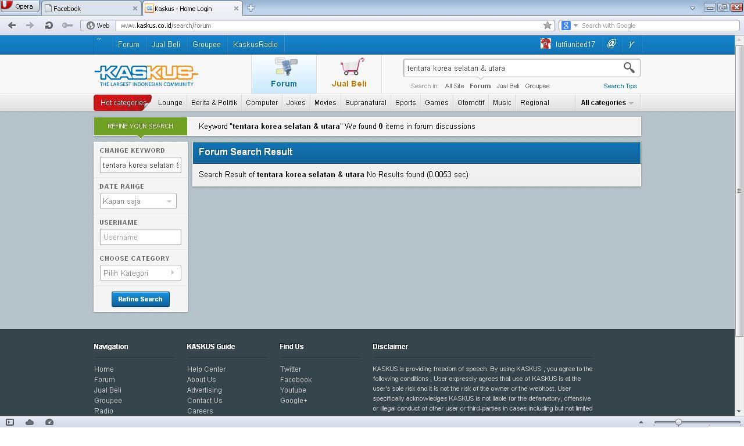Open the closed tabs dropdown arrow
The width and height of the screenshot is (744, 446).
[692, 8]
